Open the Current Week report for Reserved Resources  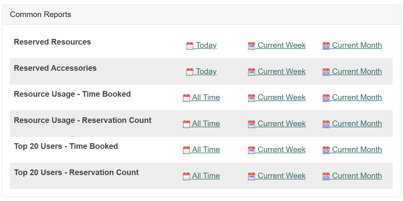pos(282,45)
